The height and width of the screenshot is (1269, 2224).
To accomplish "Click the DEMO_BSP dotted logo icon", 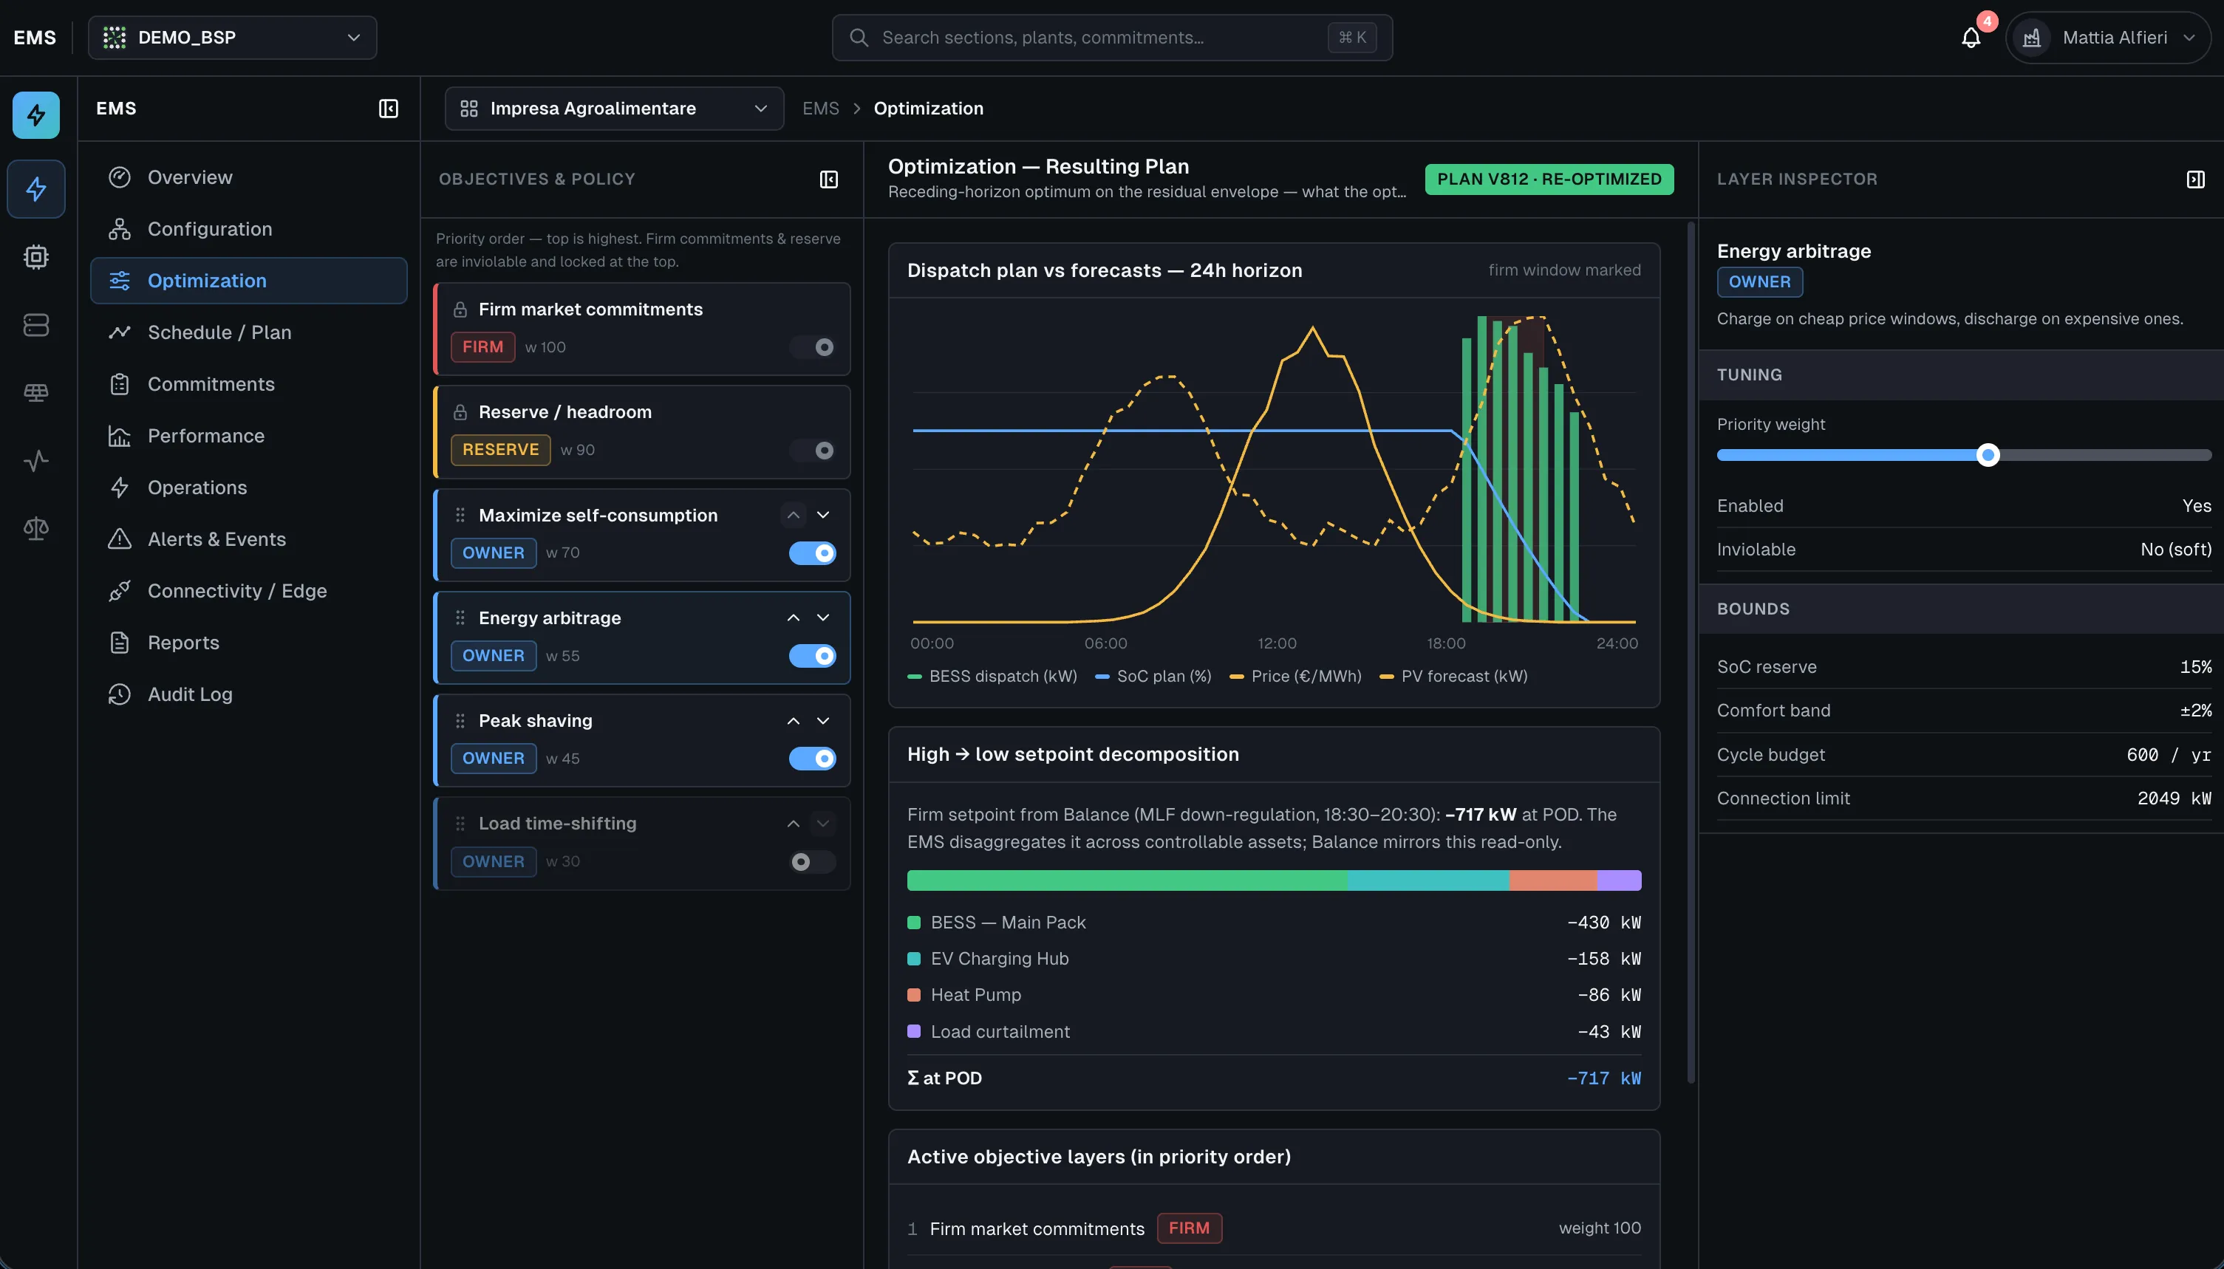I will pos(115,38).
